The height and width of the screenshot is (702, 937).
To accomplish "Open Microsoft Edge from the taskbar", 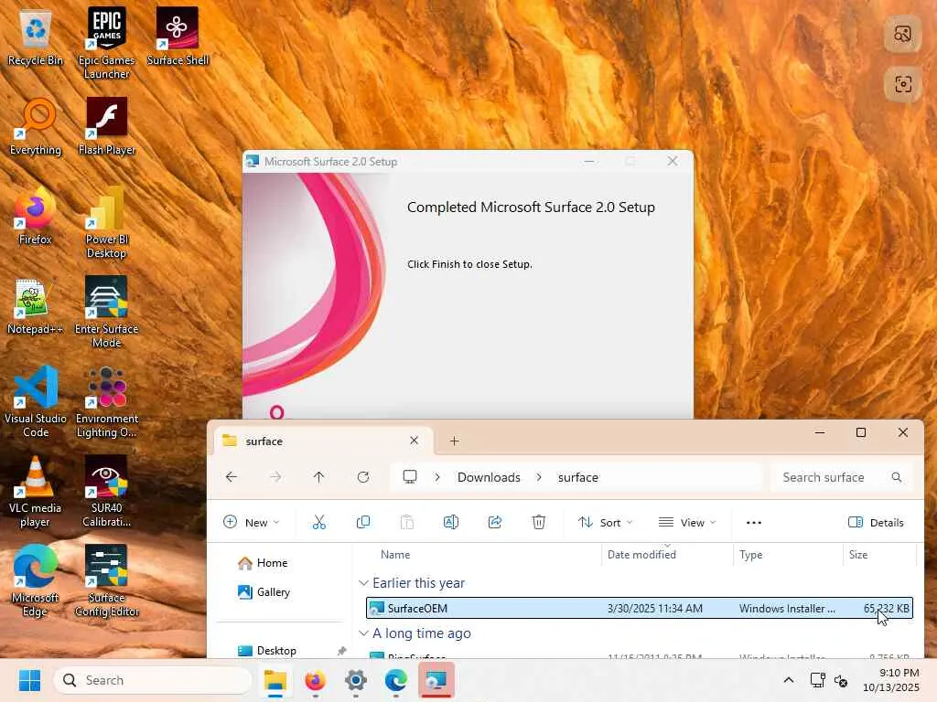I will click(395, 680).
